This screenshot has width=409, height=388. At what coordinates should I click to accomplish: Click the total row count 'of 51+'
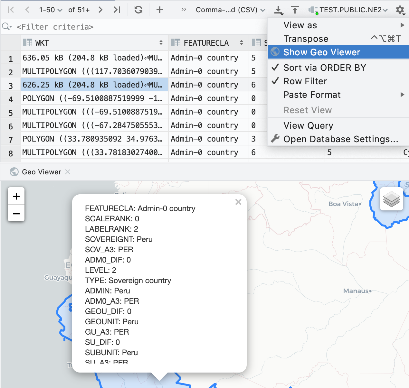(79, 10)
